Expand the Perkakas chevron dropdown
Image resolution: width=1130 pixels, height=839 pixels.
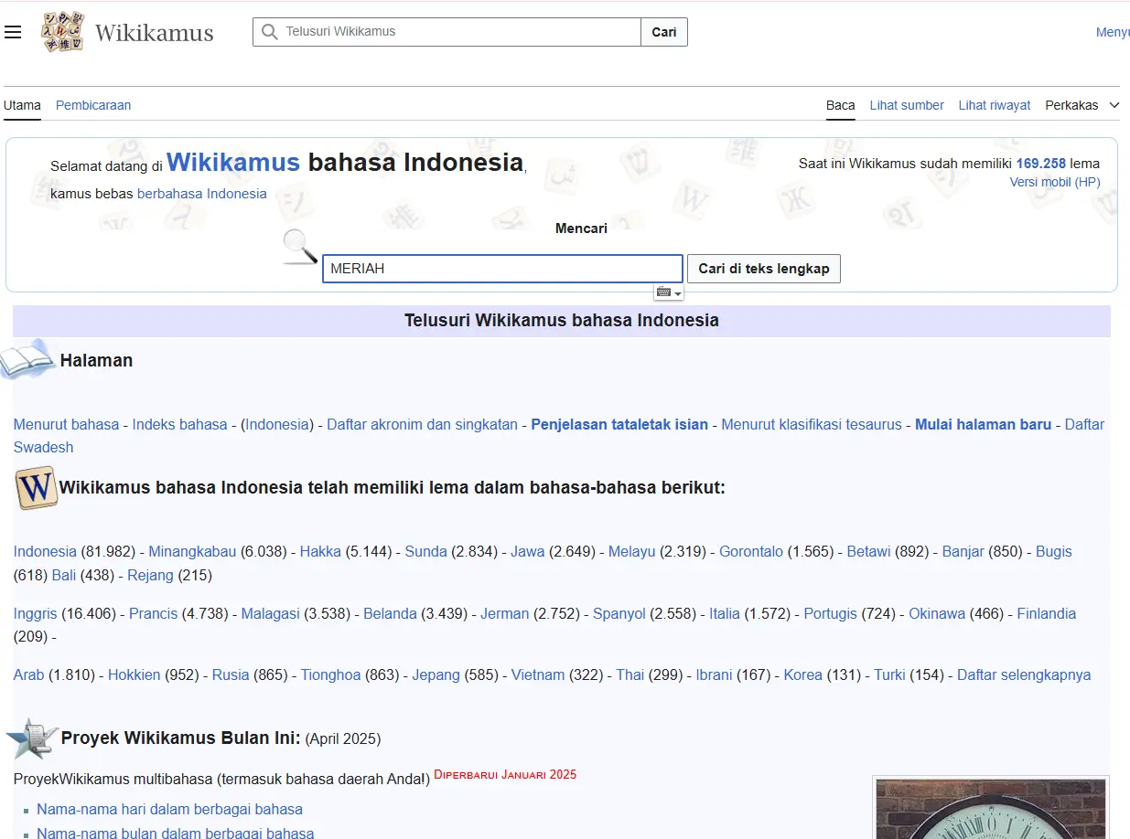point(1115,105)
